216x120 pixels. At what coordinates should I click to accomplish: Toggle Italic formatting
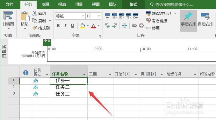[65, 26]
